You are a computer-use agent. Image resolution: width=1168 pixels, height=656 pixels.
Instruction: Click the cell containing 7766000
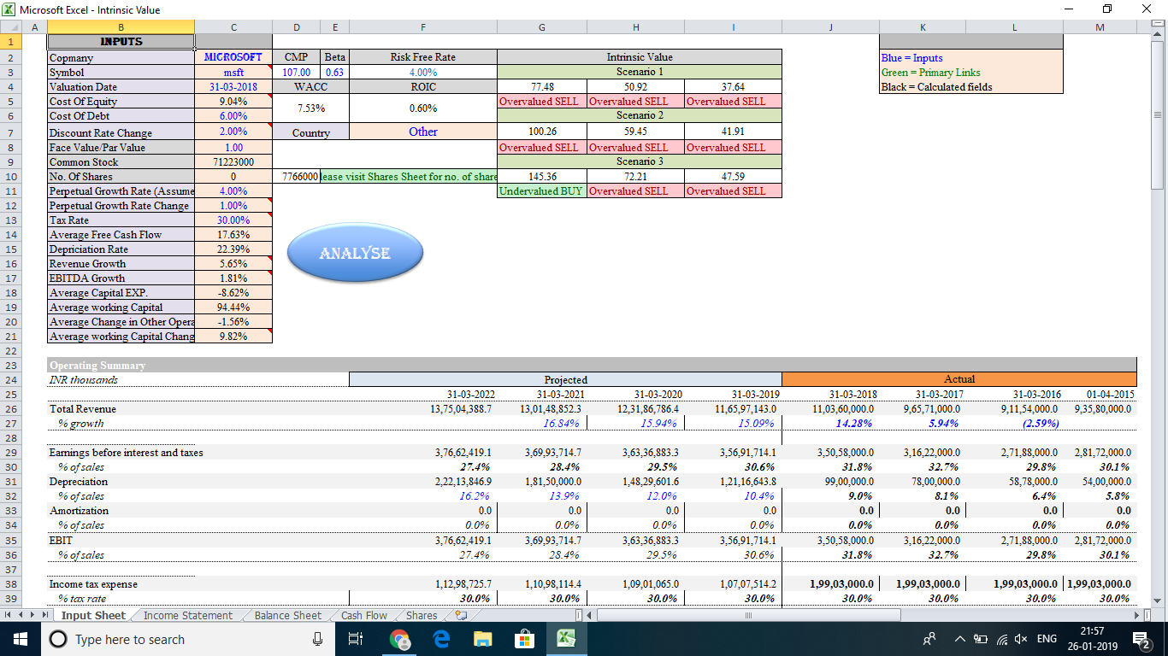click(297, 176)
